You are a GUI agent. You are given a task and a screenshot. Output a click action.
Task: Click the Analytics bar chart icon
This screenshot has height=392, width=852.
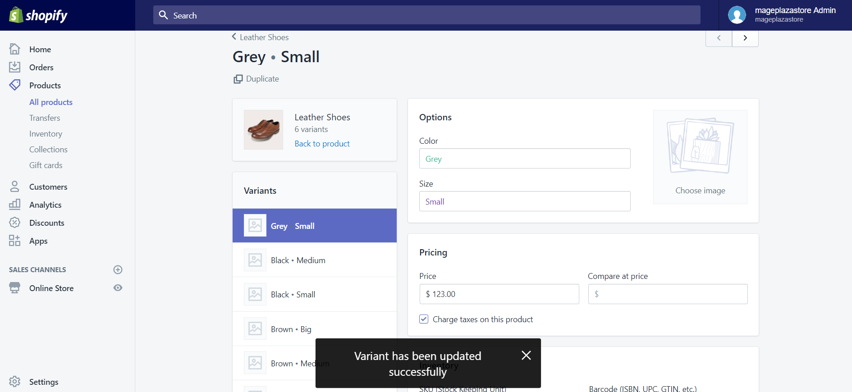(x=15, y=205)
